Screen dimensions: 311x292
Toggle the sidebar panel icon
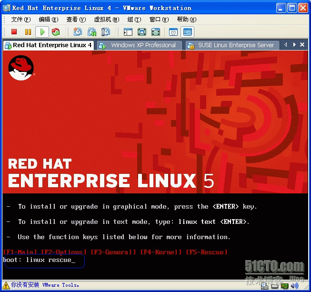(x=128, y=32)
